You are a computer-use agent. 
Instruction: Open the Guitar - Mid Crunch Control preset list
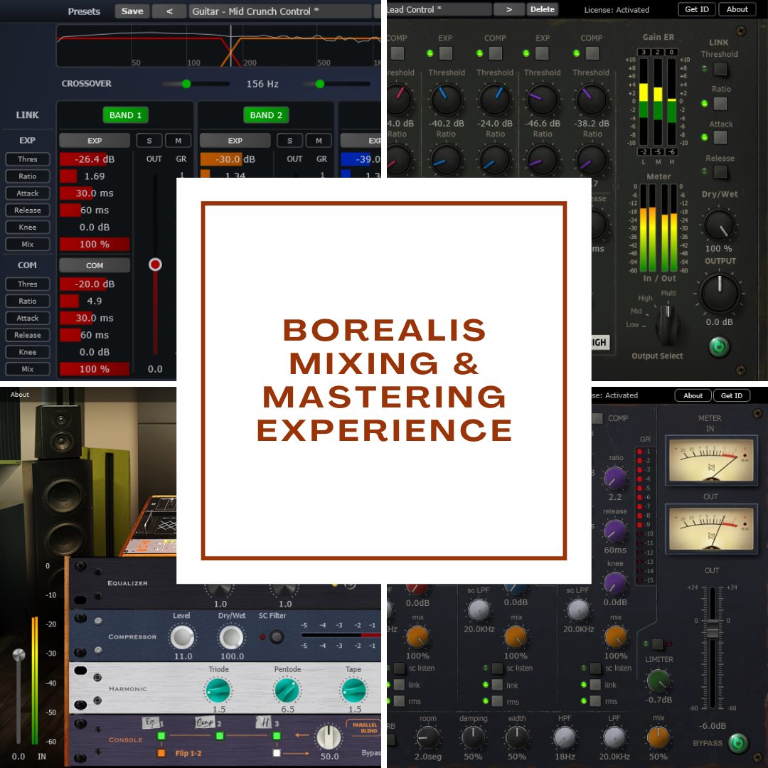pyautogui.click(x=280, y=11)
